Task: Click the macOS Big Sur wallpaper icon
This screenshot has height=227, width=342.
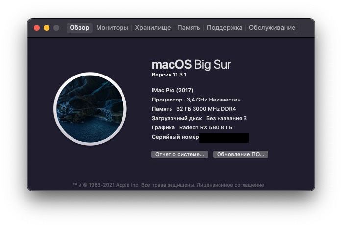Action: pos(90,109)
